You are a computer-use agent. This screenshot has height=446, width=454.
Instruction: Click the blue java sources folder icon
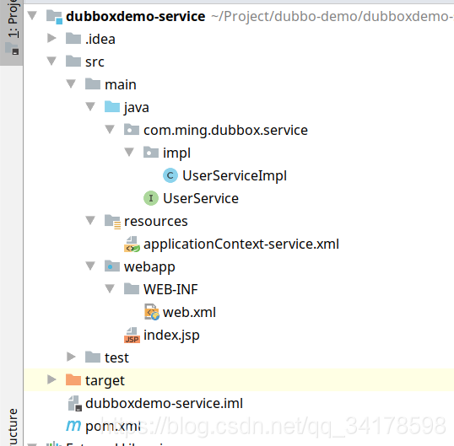coord(112,106)
